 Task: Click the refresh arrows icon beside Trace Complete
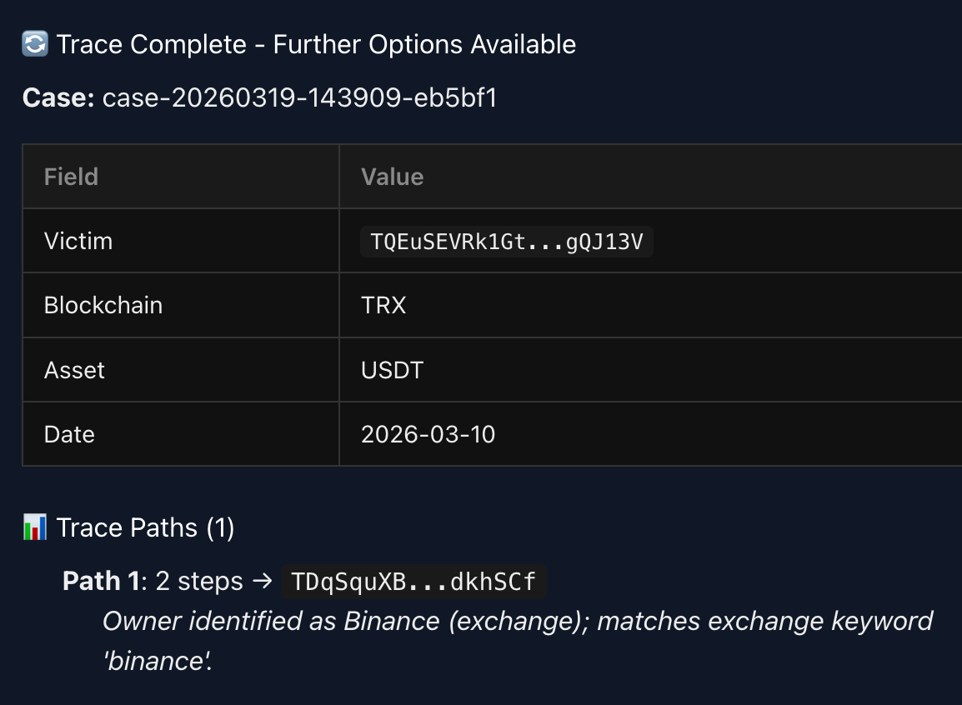pos(35,44)
